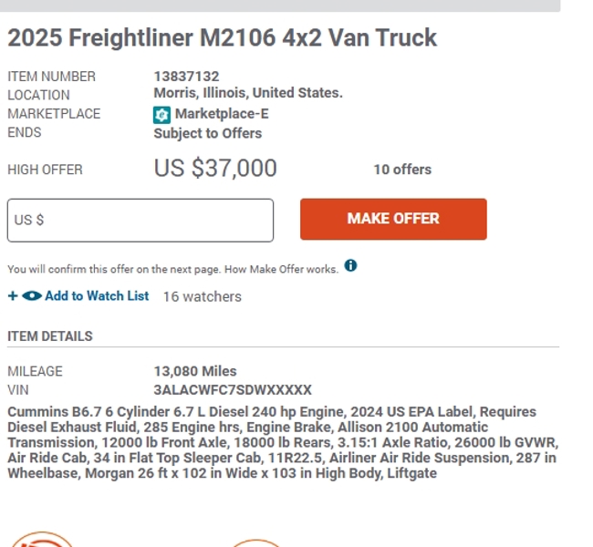Click the plus icon before Watch List
This screenshot has width=593, height=547.
point(13,296)
